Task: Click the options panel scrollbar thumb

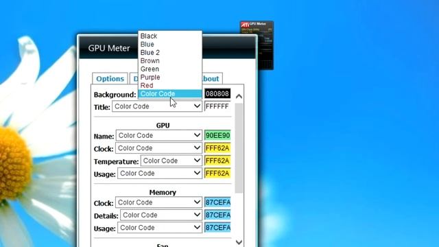Action: pos(239,148)
